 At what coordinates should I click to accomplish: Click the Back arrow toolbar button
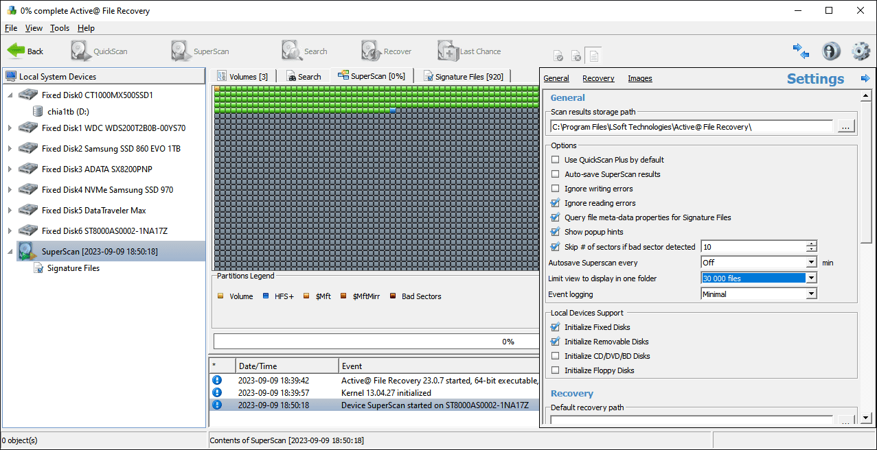(25, 51)
